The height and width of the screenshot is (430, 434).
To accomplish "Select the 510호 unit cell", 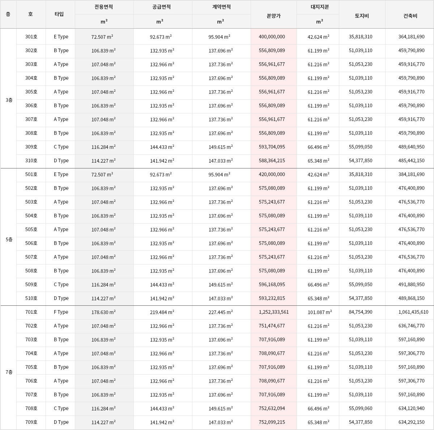I will (31, 298).
